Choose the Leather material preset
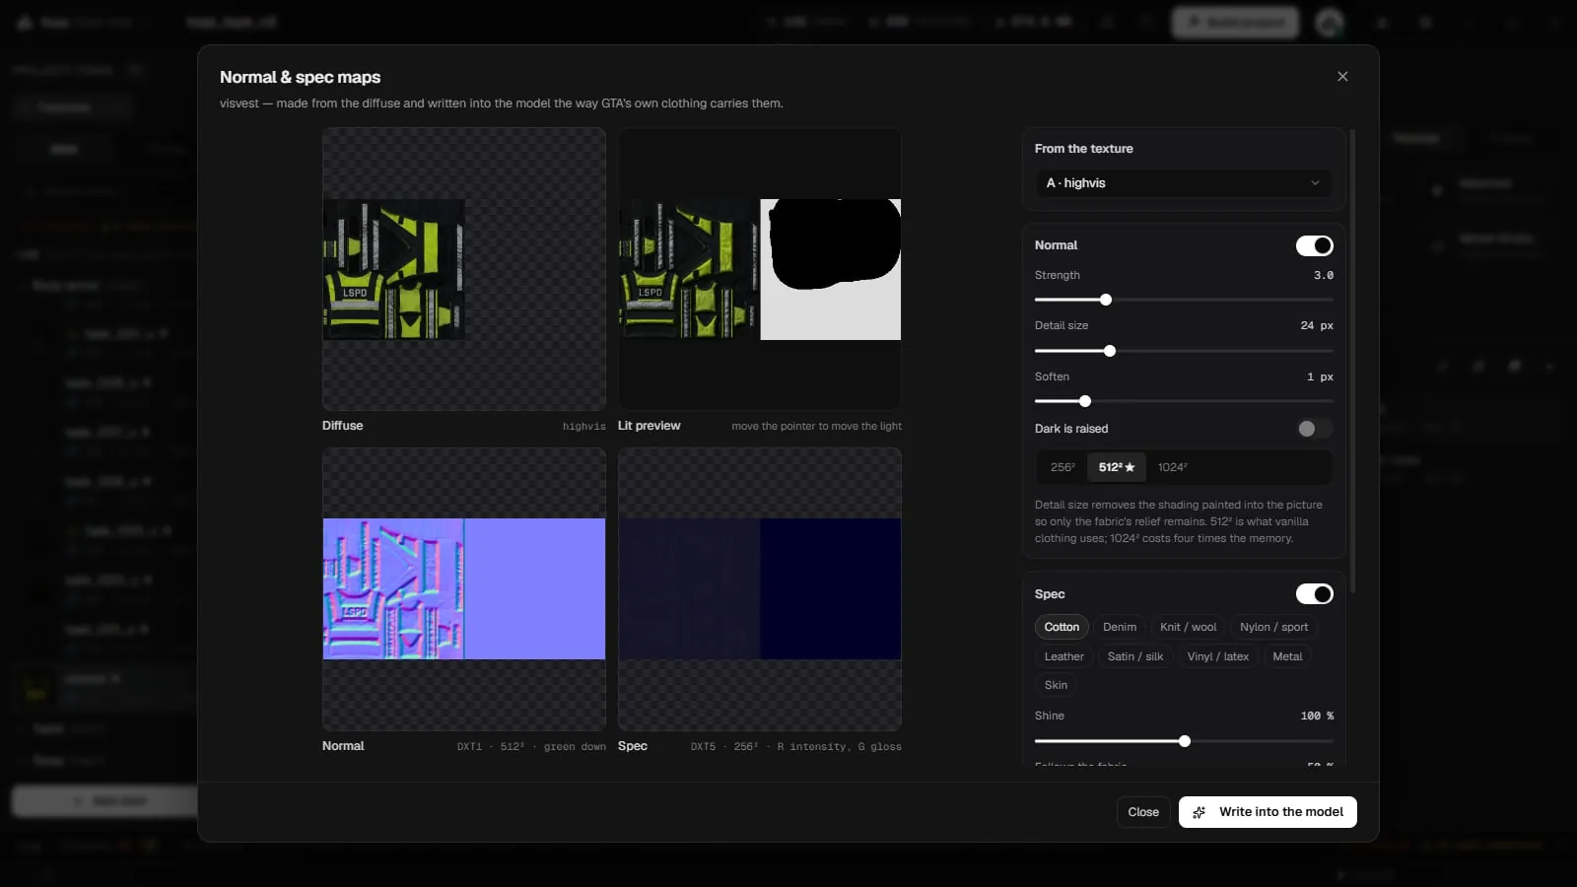1577x887 pixels. click(x=1064, y=656)
